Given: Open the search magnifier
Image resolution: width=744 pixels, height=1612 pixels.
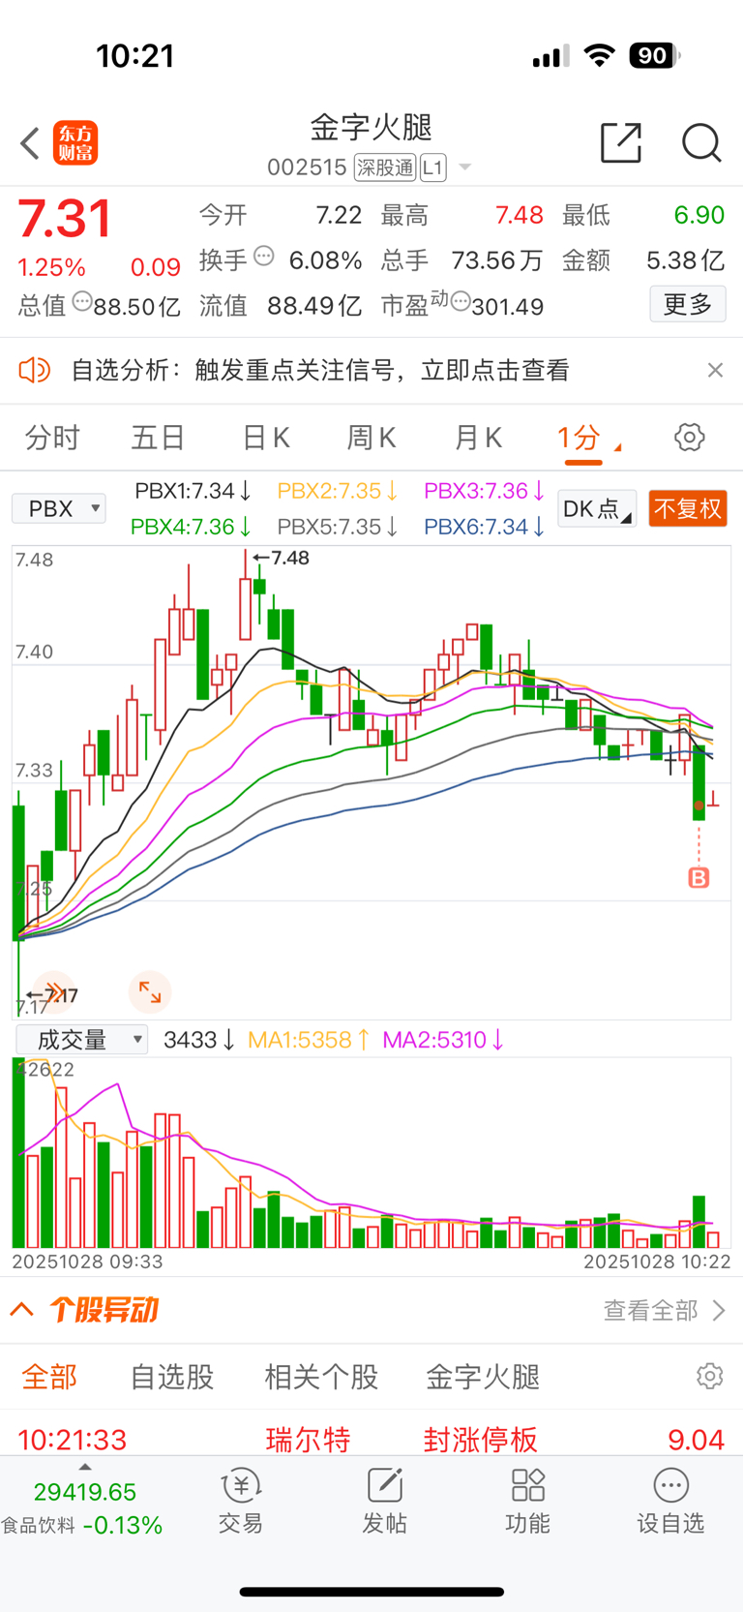Looking at the screenshot, I should click(701, 142).
